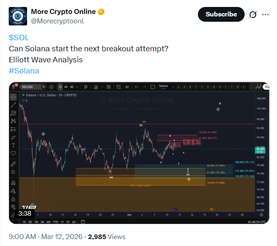Open the candlestick chart style icon
The width and height of the screenshot is (277, 246).
tap(86, 87)
